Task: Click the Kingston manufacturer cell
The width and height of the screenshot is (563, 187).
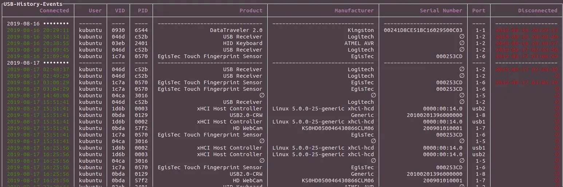Action: (x=361, y=30)
